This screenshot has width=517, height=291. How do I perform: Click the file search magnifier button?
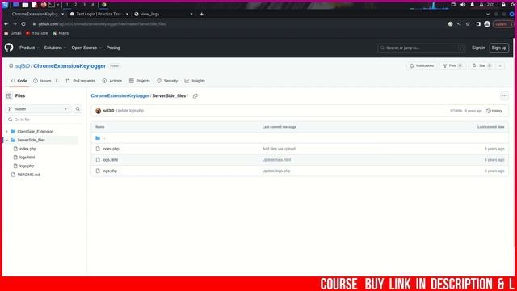(78, 109)
